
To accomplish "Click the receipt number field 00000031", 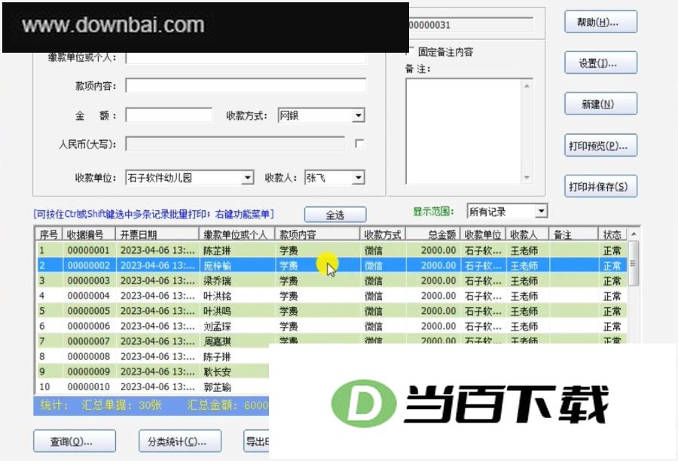I will (470, 25).
